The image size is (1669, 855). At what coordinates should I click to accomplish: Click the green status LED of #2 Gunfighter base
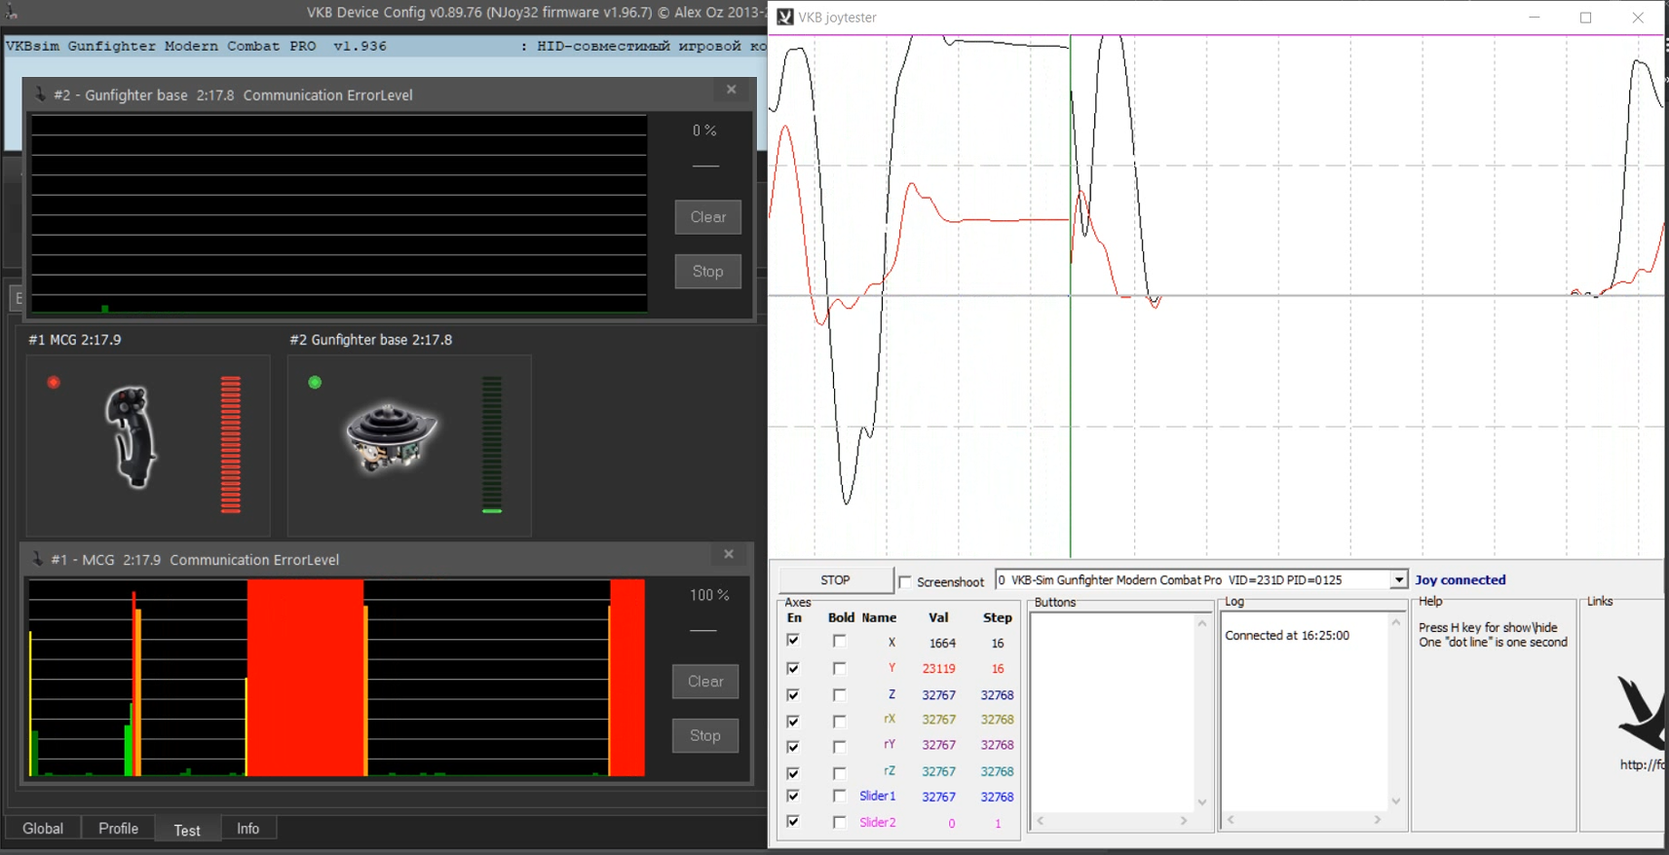315,383
